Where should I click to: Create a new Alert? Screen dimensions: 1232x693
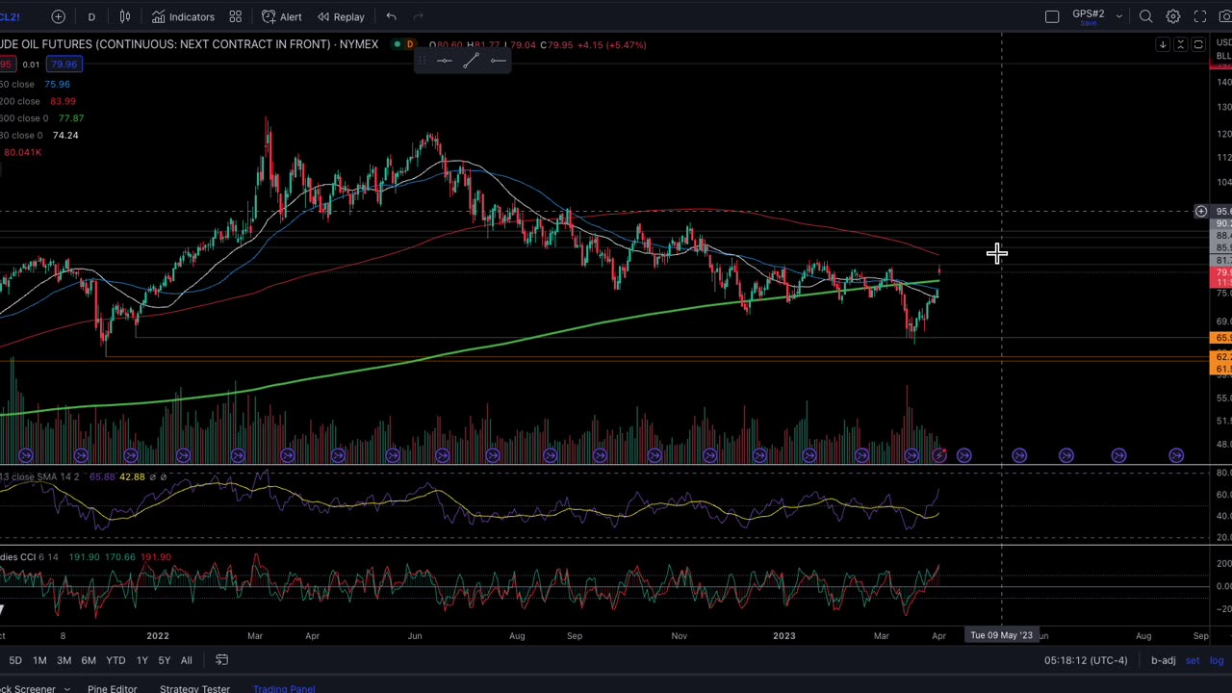(281, 16)
